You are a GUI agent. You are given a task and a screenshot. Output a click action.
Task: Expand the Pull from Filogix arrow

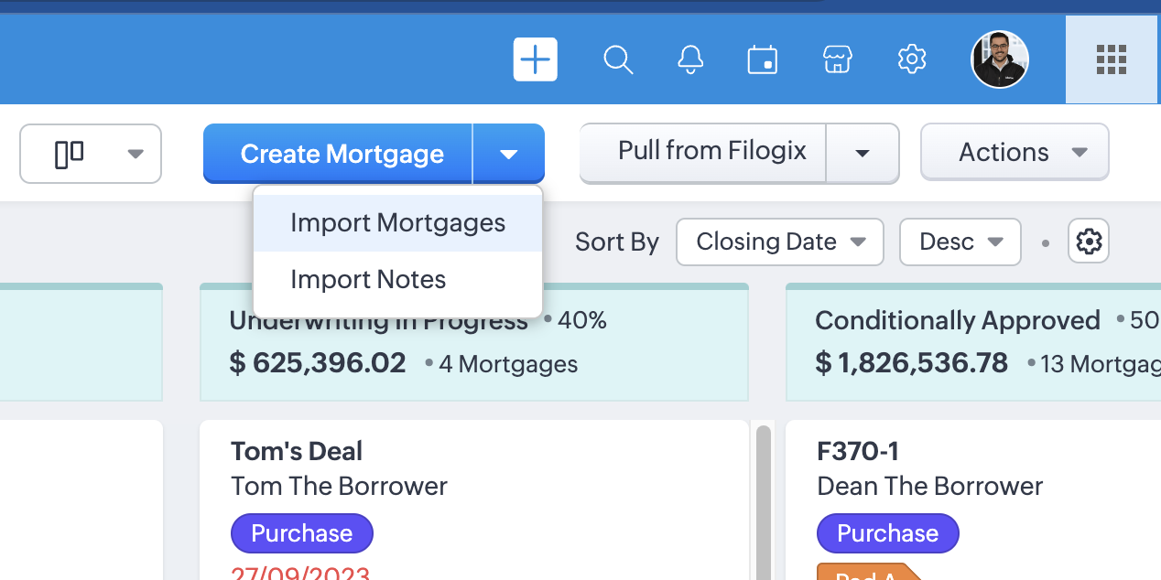click(862, 153)
